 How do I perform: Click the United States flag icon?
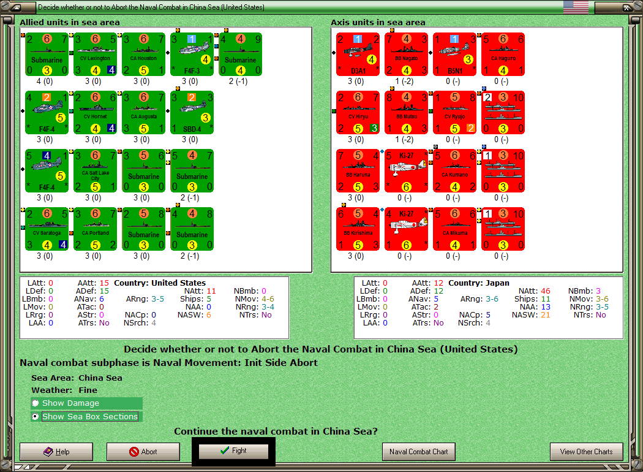click(x=576, y=7)
